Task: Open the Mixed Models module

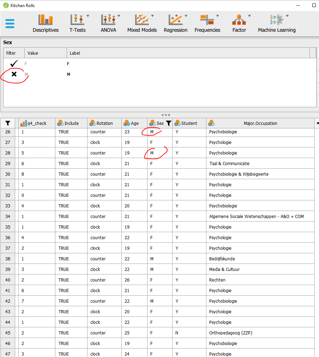Action: pos(142,23)
